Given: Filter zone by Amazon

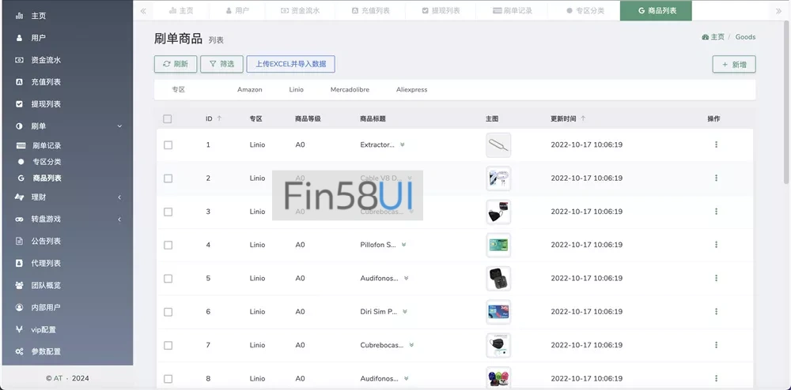Looking at the screenshot, I should [x=249, y=90].
